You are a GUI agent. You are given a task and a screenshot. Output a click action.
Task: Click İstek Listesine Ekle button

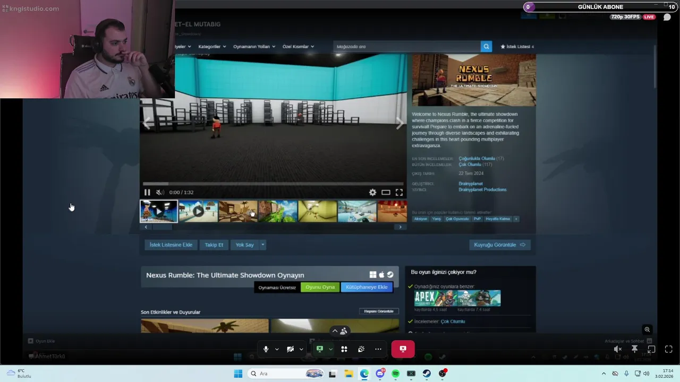point(171,245)
